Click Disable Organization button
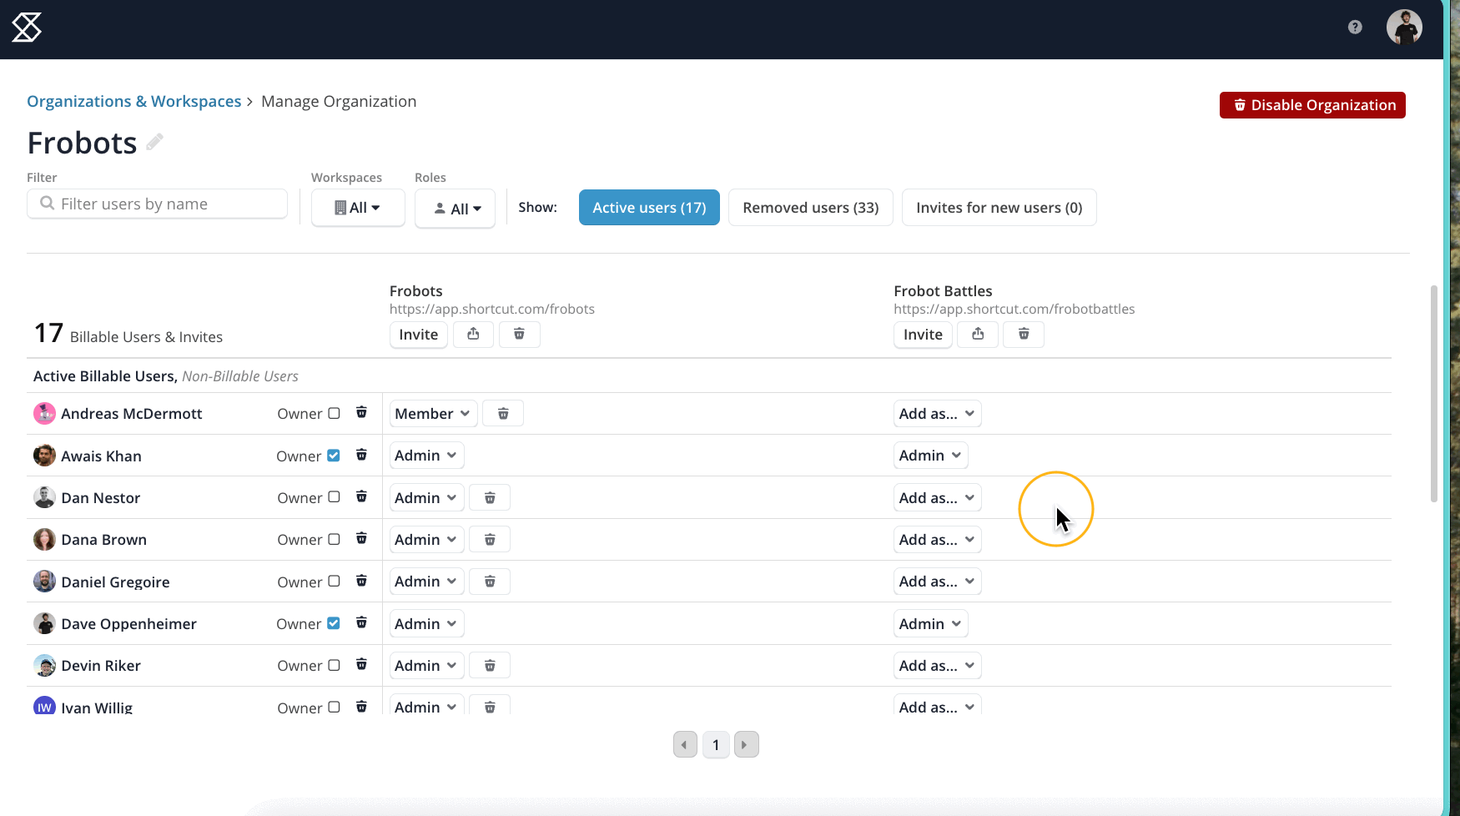The height and width of the screenshot is (816, 1460). click(1312, 105)
